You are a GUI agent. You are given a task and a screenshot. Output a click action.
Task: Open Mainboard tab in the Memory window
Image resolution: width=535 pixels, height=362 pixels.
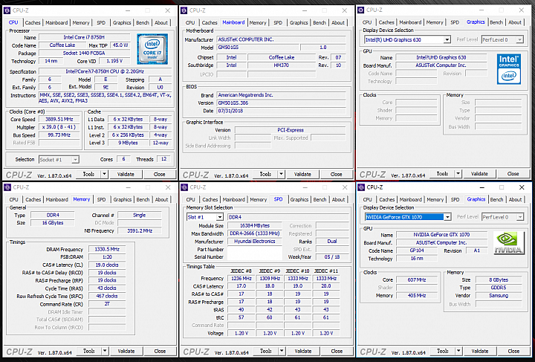(x=57, y=200)
